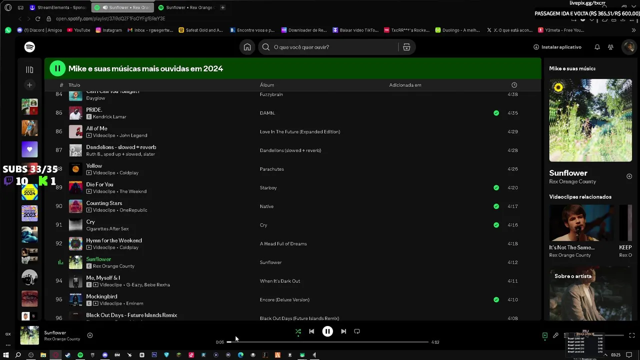This screenshot has height=360, width=640.
Task: Open Kendrick Lamar artist link
Action: pyautogui.click(x=109, y=116)
